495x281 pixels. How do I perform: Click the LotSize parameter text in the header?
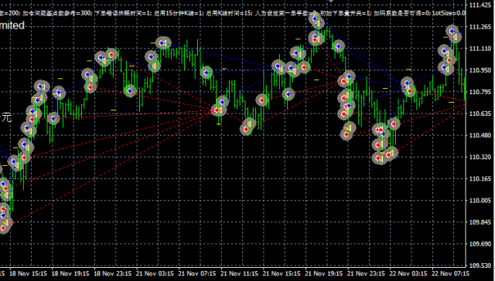(449, 13)
